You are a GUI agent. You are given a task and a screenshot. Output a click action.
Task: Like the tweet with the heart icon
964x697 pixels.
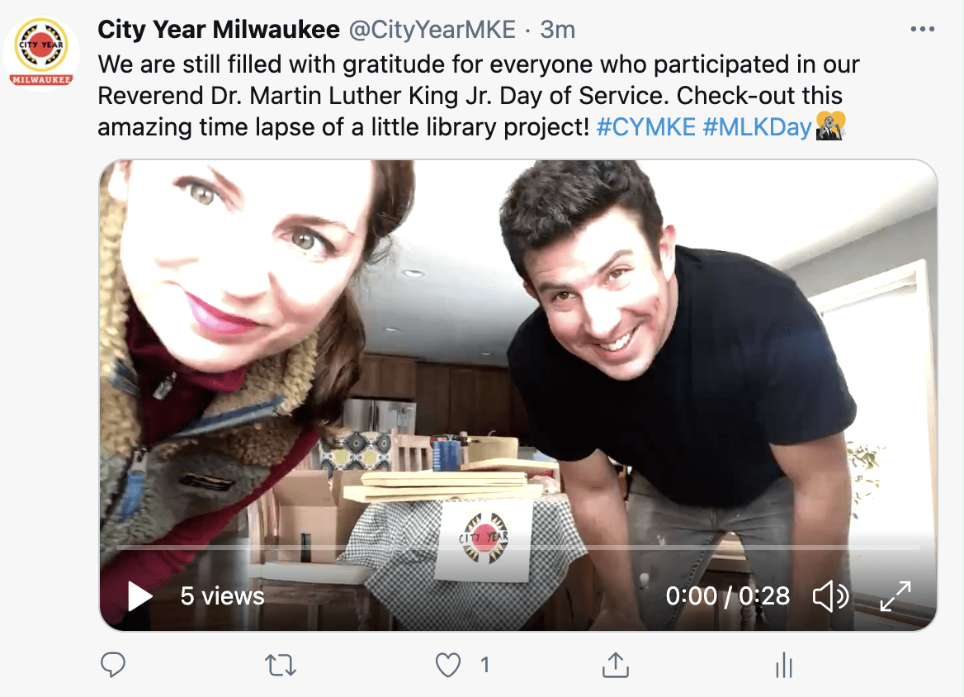click(448, 665)
